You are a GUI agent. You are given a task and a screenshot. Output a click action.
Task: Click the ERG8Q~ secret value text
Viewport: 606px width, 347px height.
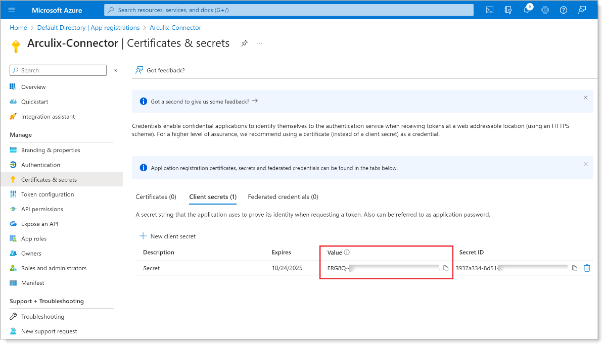[x=338, y=268]
